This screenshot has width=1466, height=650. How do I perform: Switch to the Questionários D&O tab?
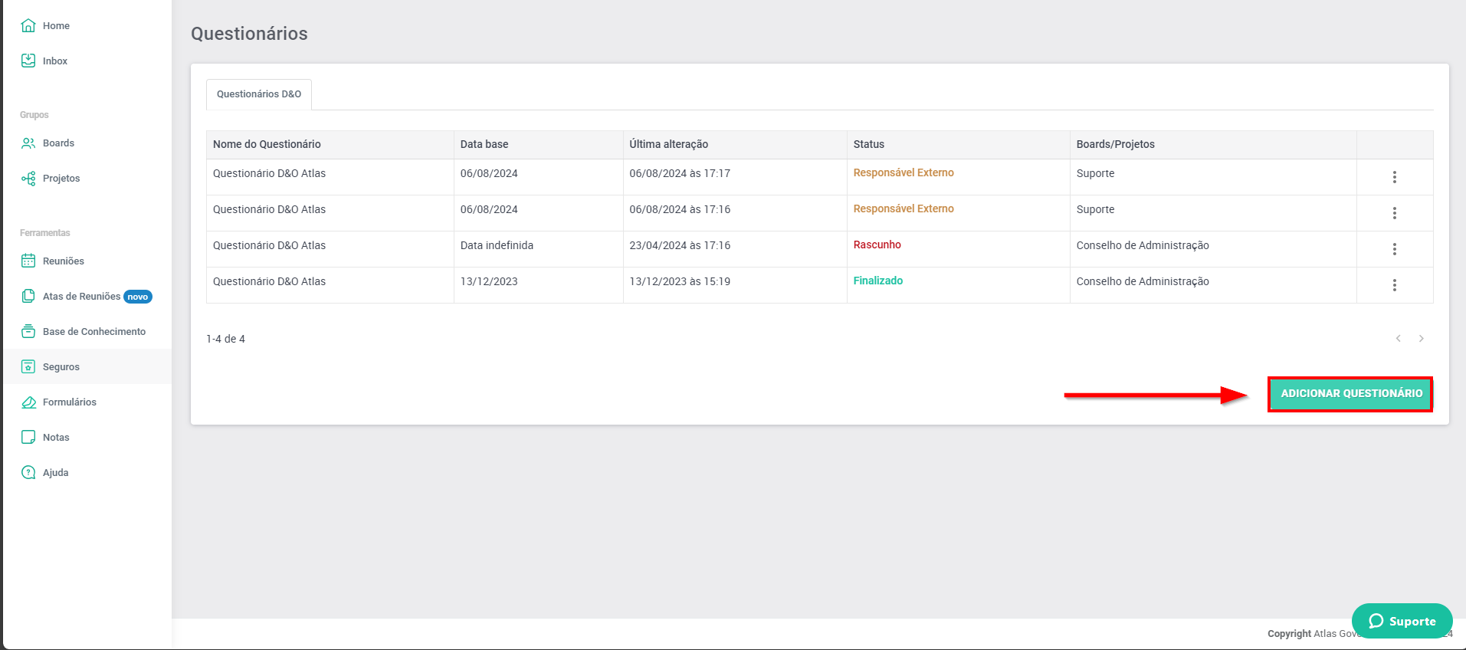click(x=259, y=94)
